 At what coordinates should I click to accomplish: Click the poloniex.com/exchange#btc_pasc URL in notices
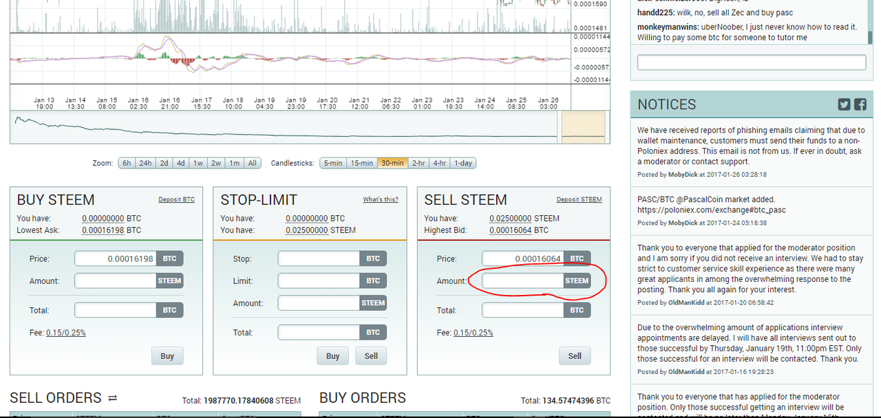(x=712, y=210)
